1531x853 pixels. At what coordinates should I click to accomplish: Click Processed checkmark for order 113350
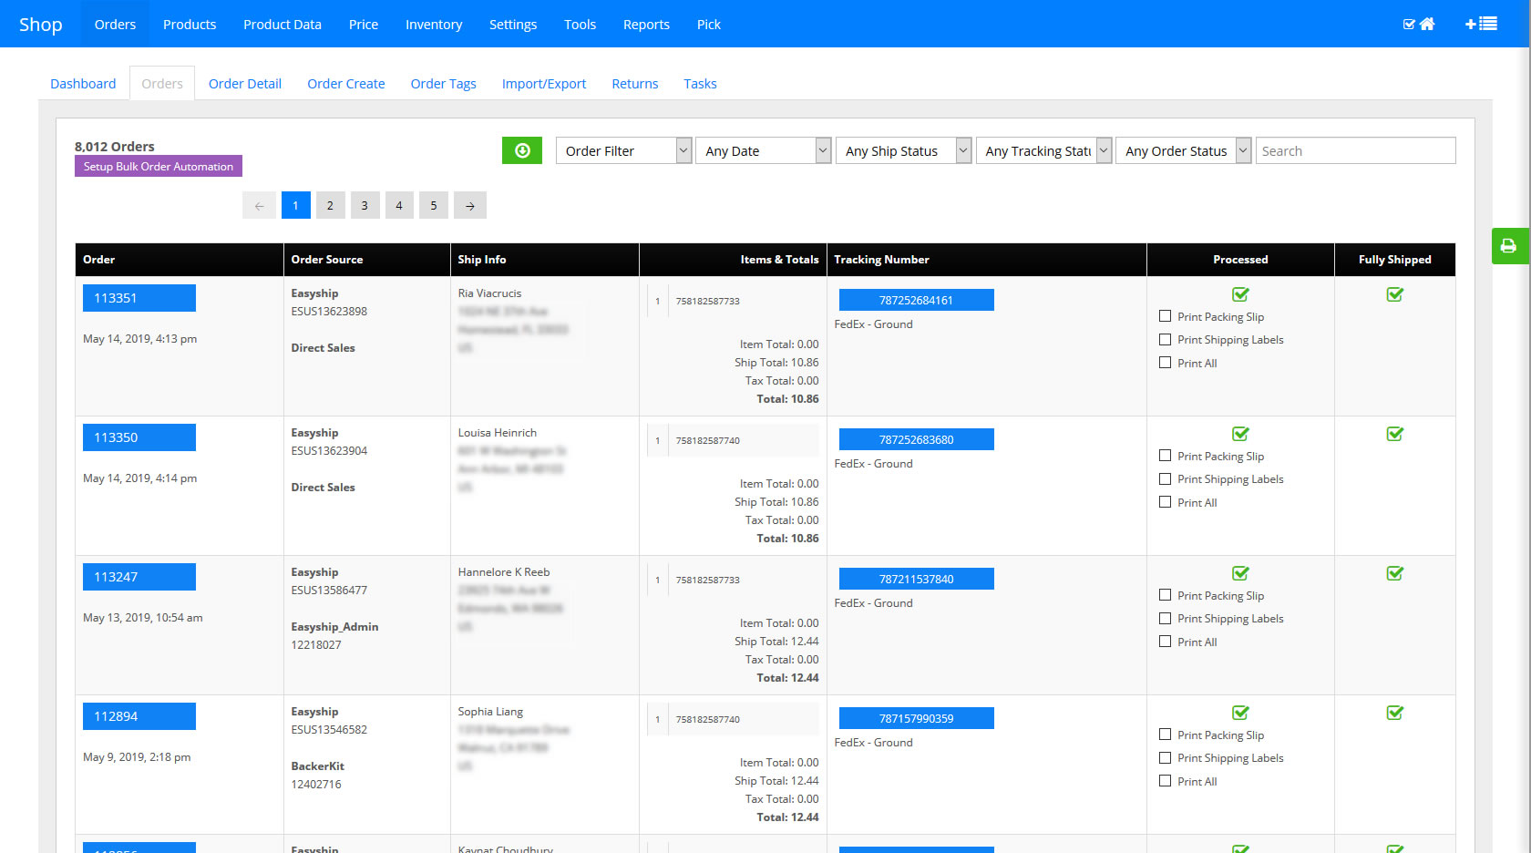(x=1240, y=434)
